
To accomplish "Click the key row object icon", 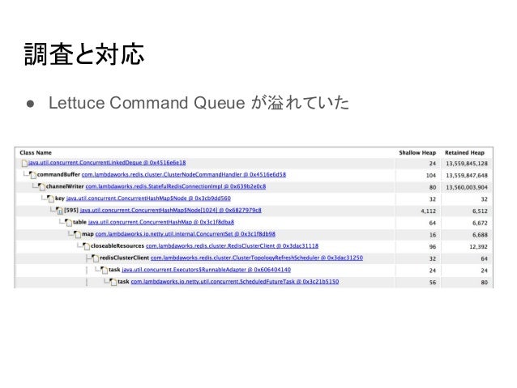I will pos(50,198).
